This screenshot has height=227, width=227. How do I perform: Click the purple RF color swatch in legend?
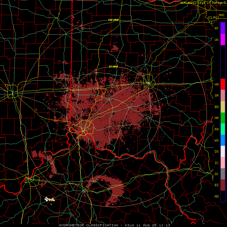223,28
